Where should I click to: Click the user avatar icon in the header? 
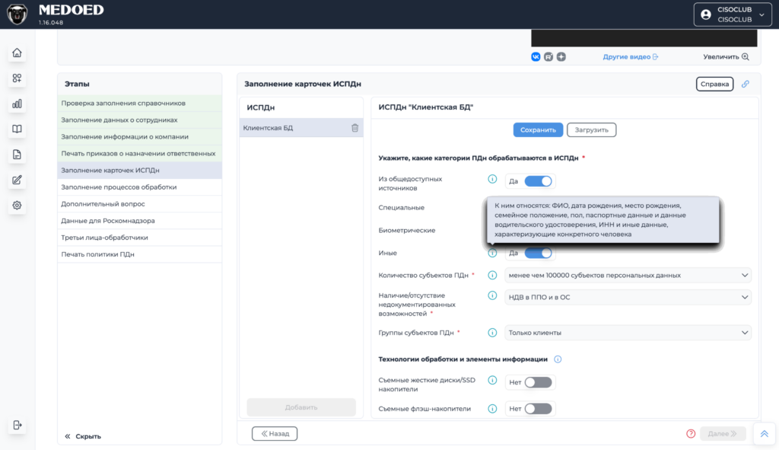pos(706,15)
